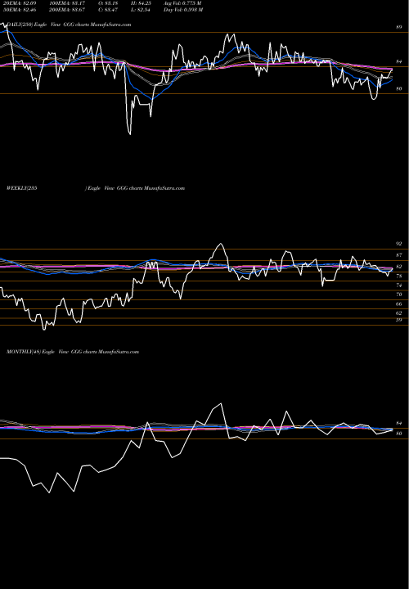Select the Low price 'L:' value
Image resolution: width=409 pixels, height=589 pixels.
(139, 10)
